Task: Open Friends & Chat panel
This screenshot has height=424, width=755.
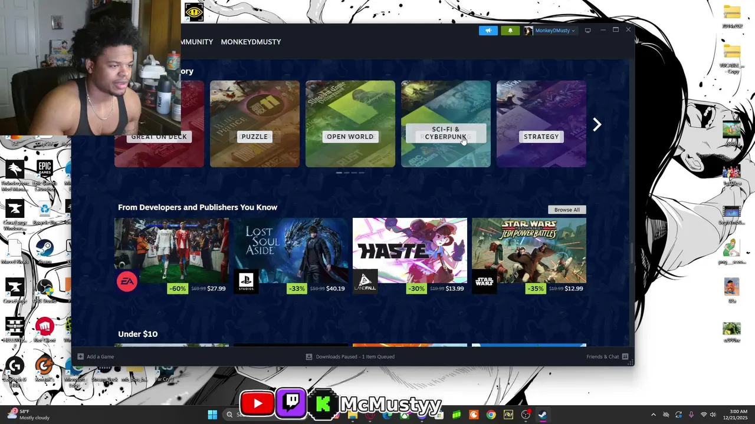Action: pyautogui.click(x=607, y=356)
